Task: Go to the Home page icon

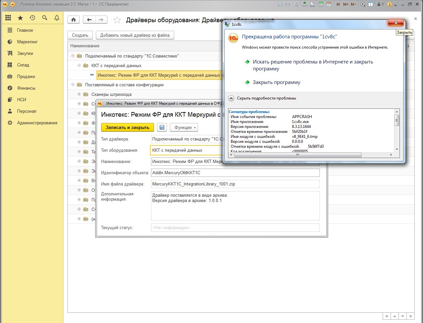Action: pyautogui.click(x=73, y=20)
